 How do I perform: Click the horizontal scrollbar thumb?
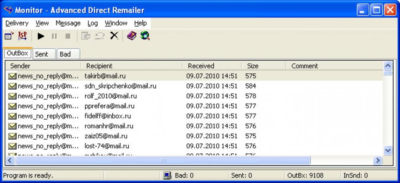163,160
